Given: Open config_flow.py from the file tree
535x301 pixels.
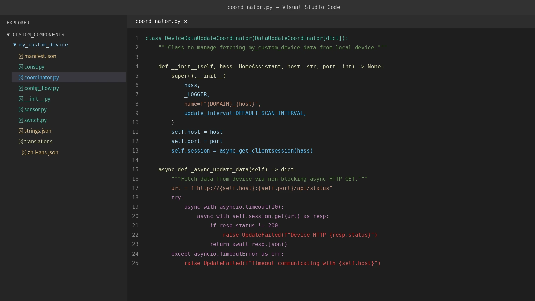Looking at the screenshot, I should 41,88.
